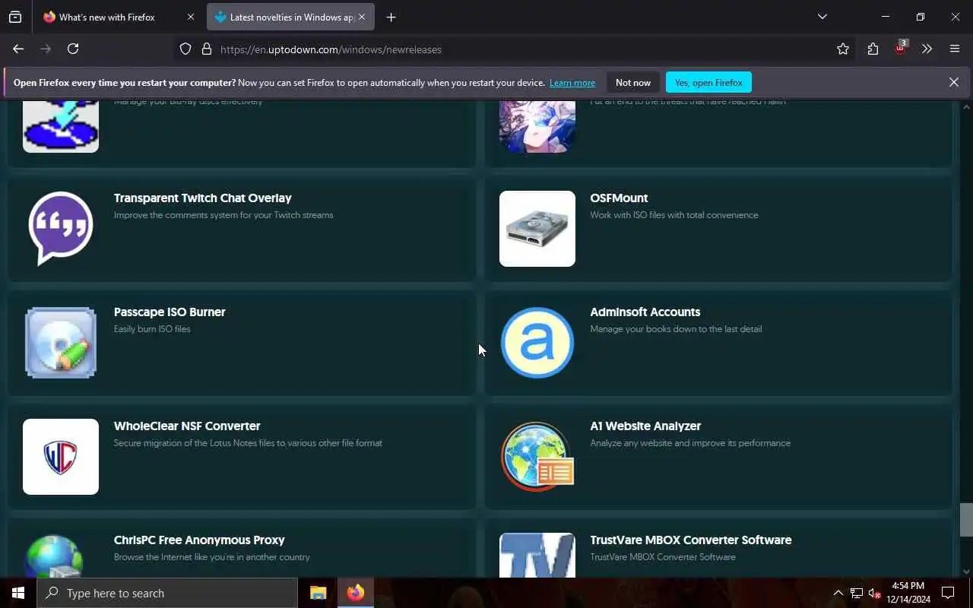Image resolution: width=973 pixels, height=608 pixels.
Task: Click 'Manage your books down to the last detail'
Action: (676, 329)
